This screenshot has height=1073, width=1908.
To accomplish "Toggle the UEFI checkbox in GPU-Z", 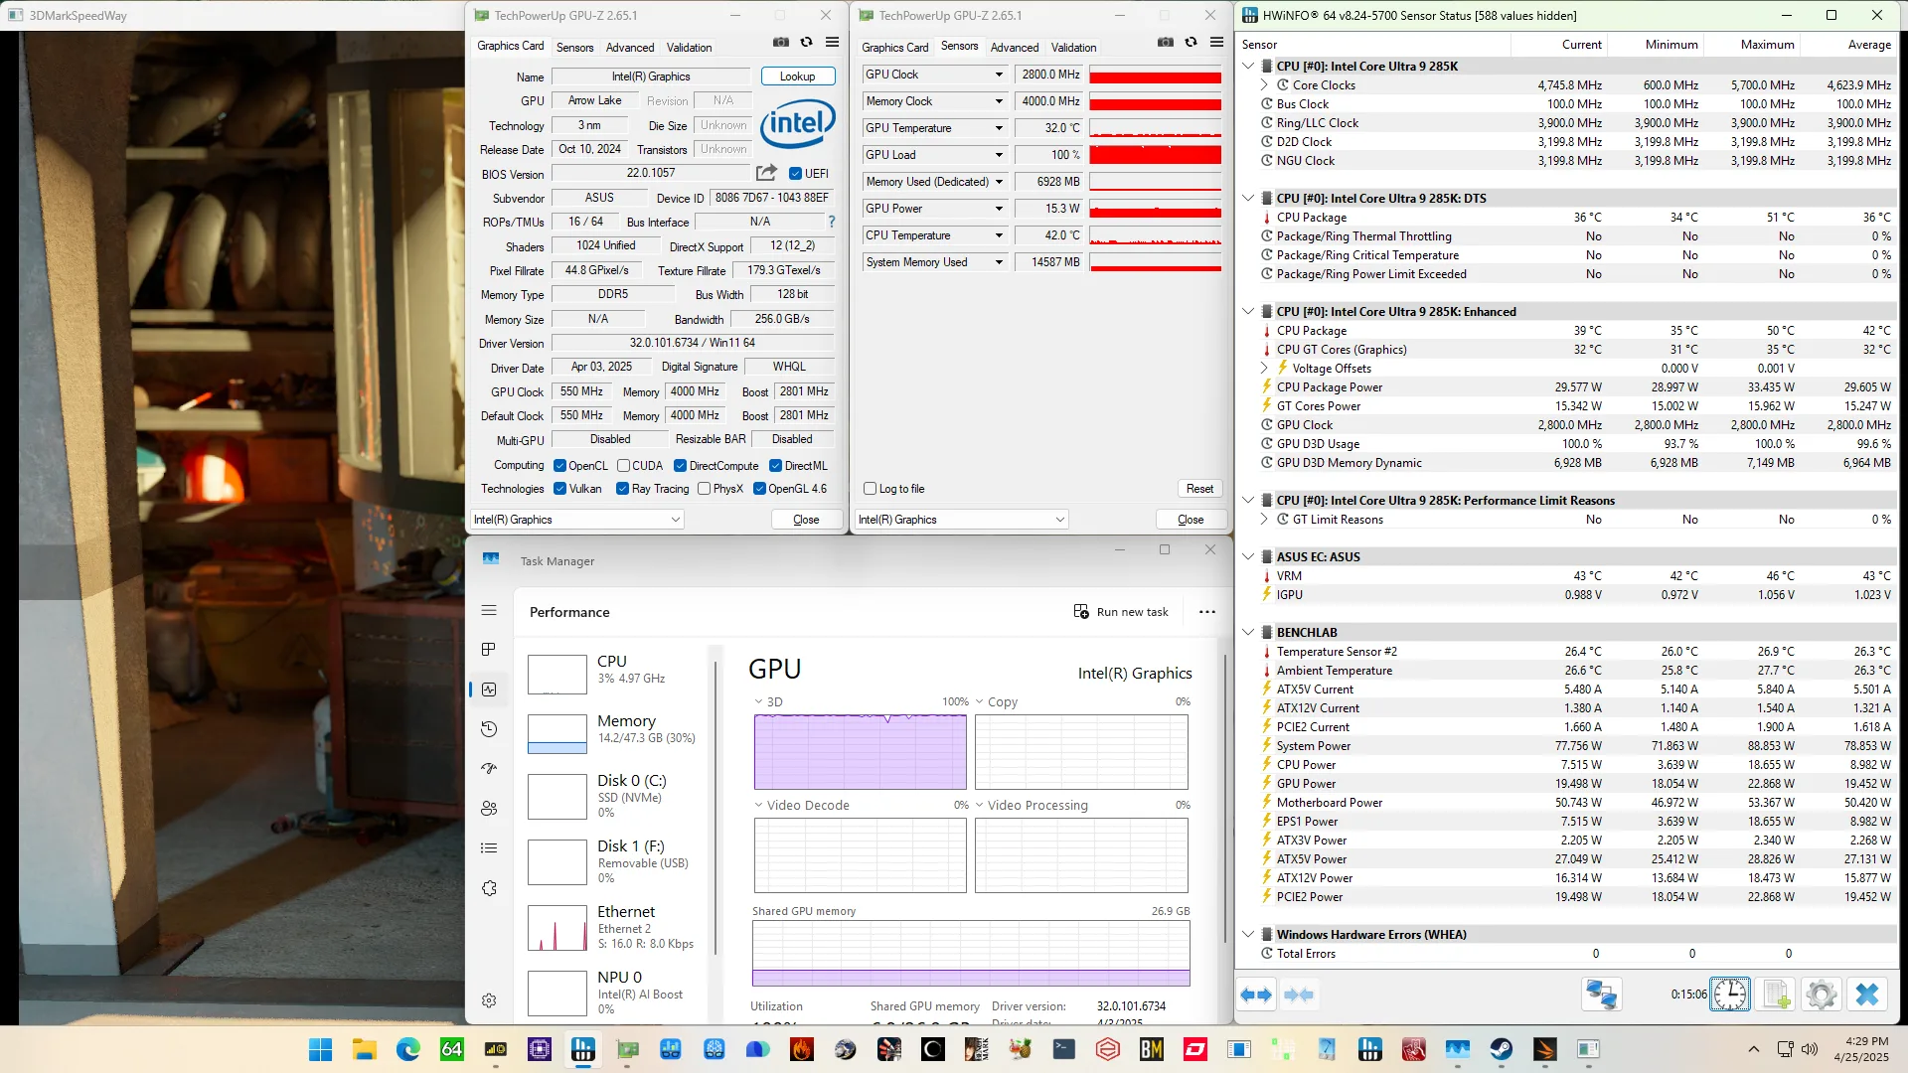I will click(795, 174).
